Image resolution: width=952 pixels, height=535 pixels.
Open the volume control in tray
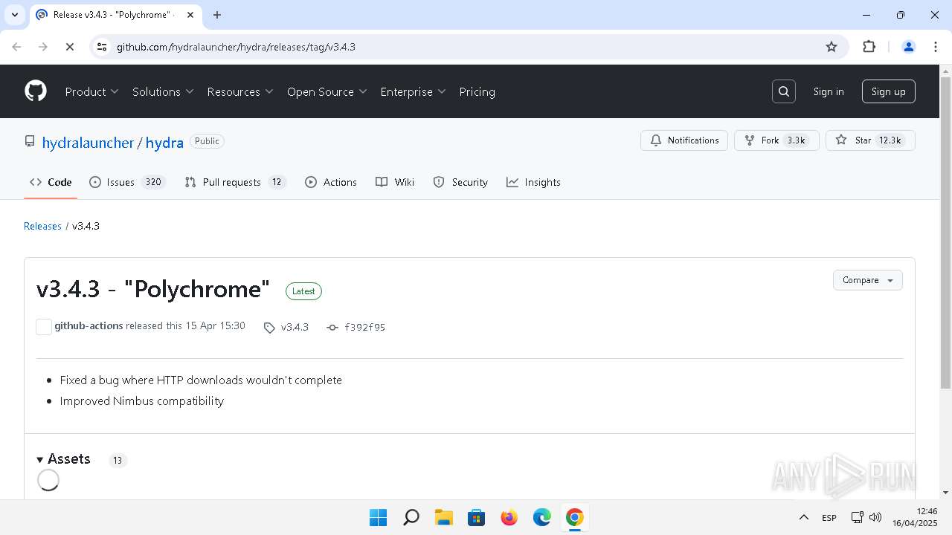[x=875, y=517]
